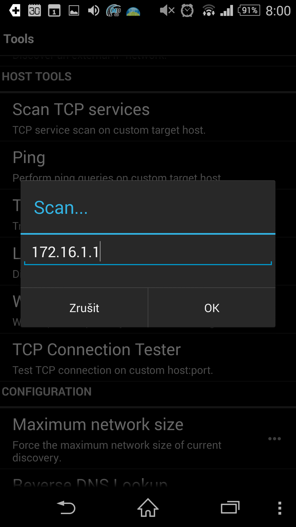This screenshot has height=527, width=296.
Task: Tap the calendar 30 status bar icon
Action: [x=35, y=11]
